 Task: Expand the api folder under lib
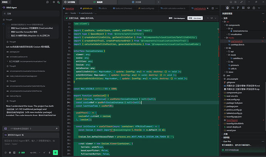coord(227,51)
